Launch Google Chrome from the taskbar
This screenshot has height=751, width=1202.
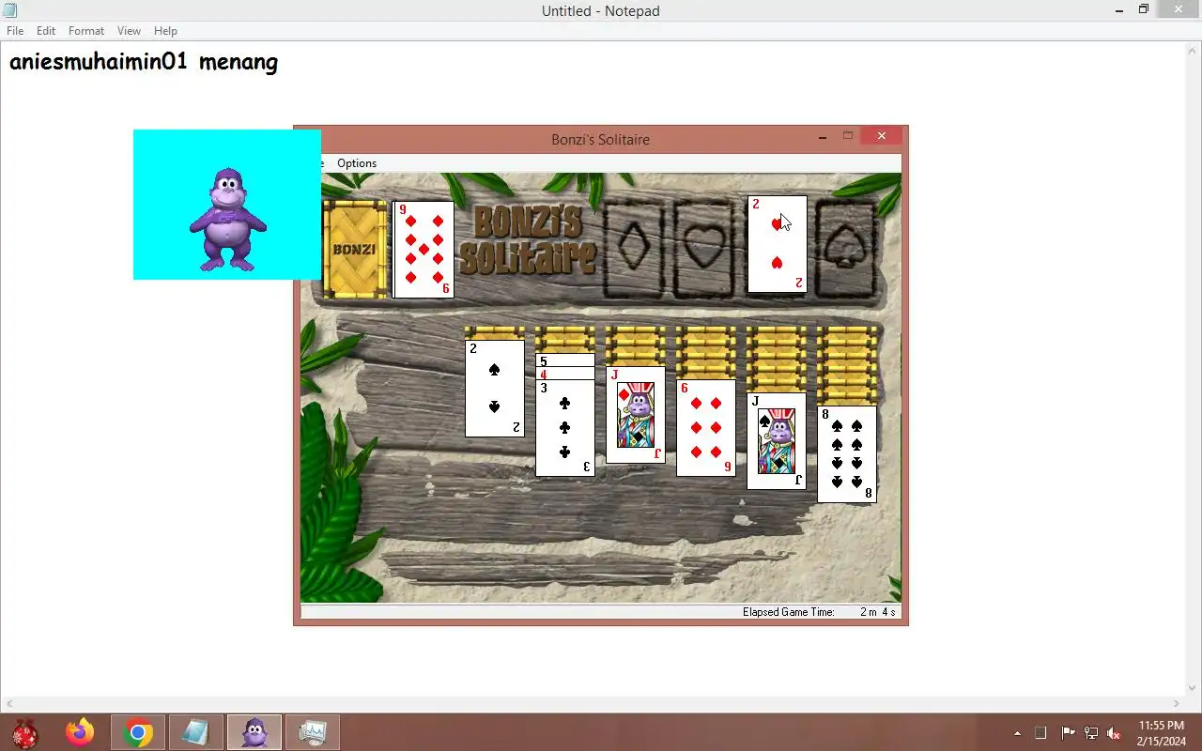(x=138, y=732)
